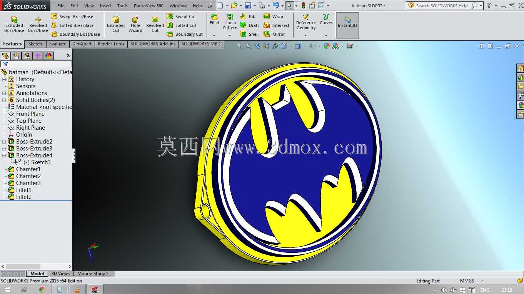The width and height of the screenshot is (524, 294).
Task: Click the Rebuild traffic light icon
Action: [303, 6]
